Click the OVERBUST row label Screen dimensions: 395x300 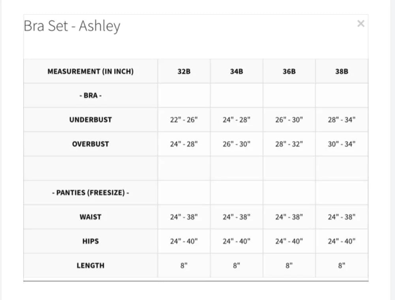point(90,144)
